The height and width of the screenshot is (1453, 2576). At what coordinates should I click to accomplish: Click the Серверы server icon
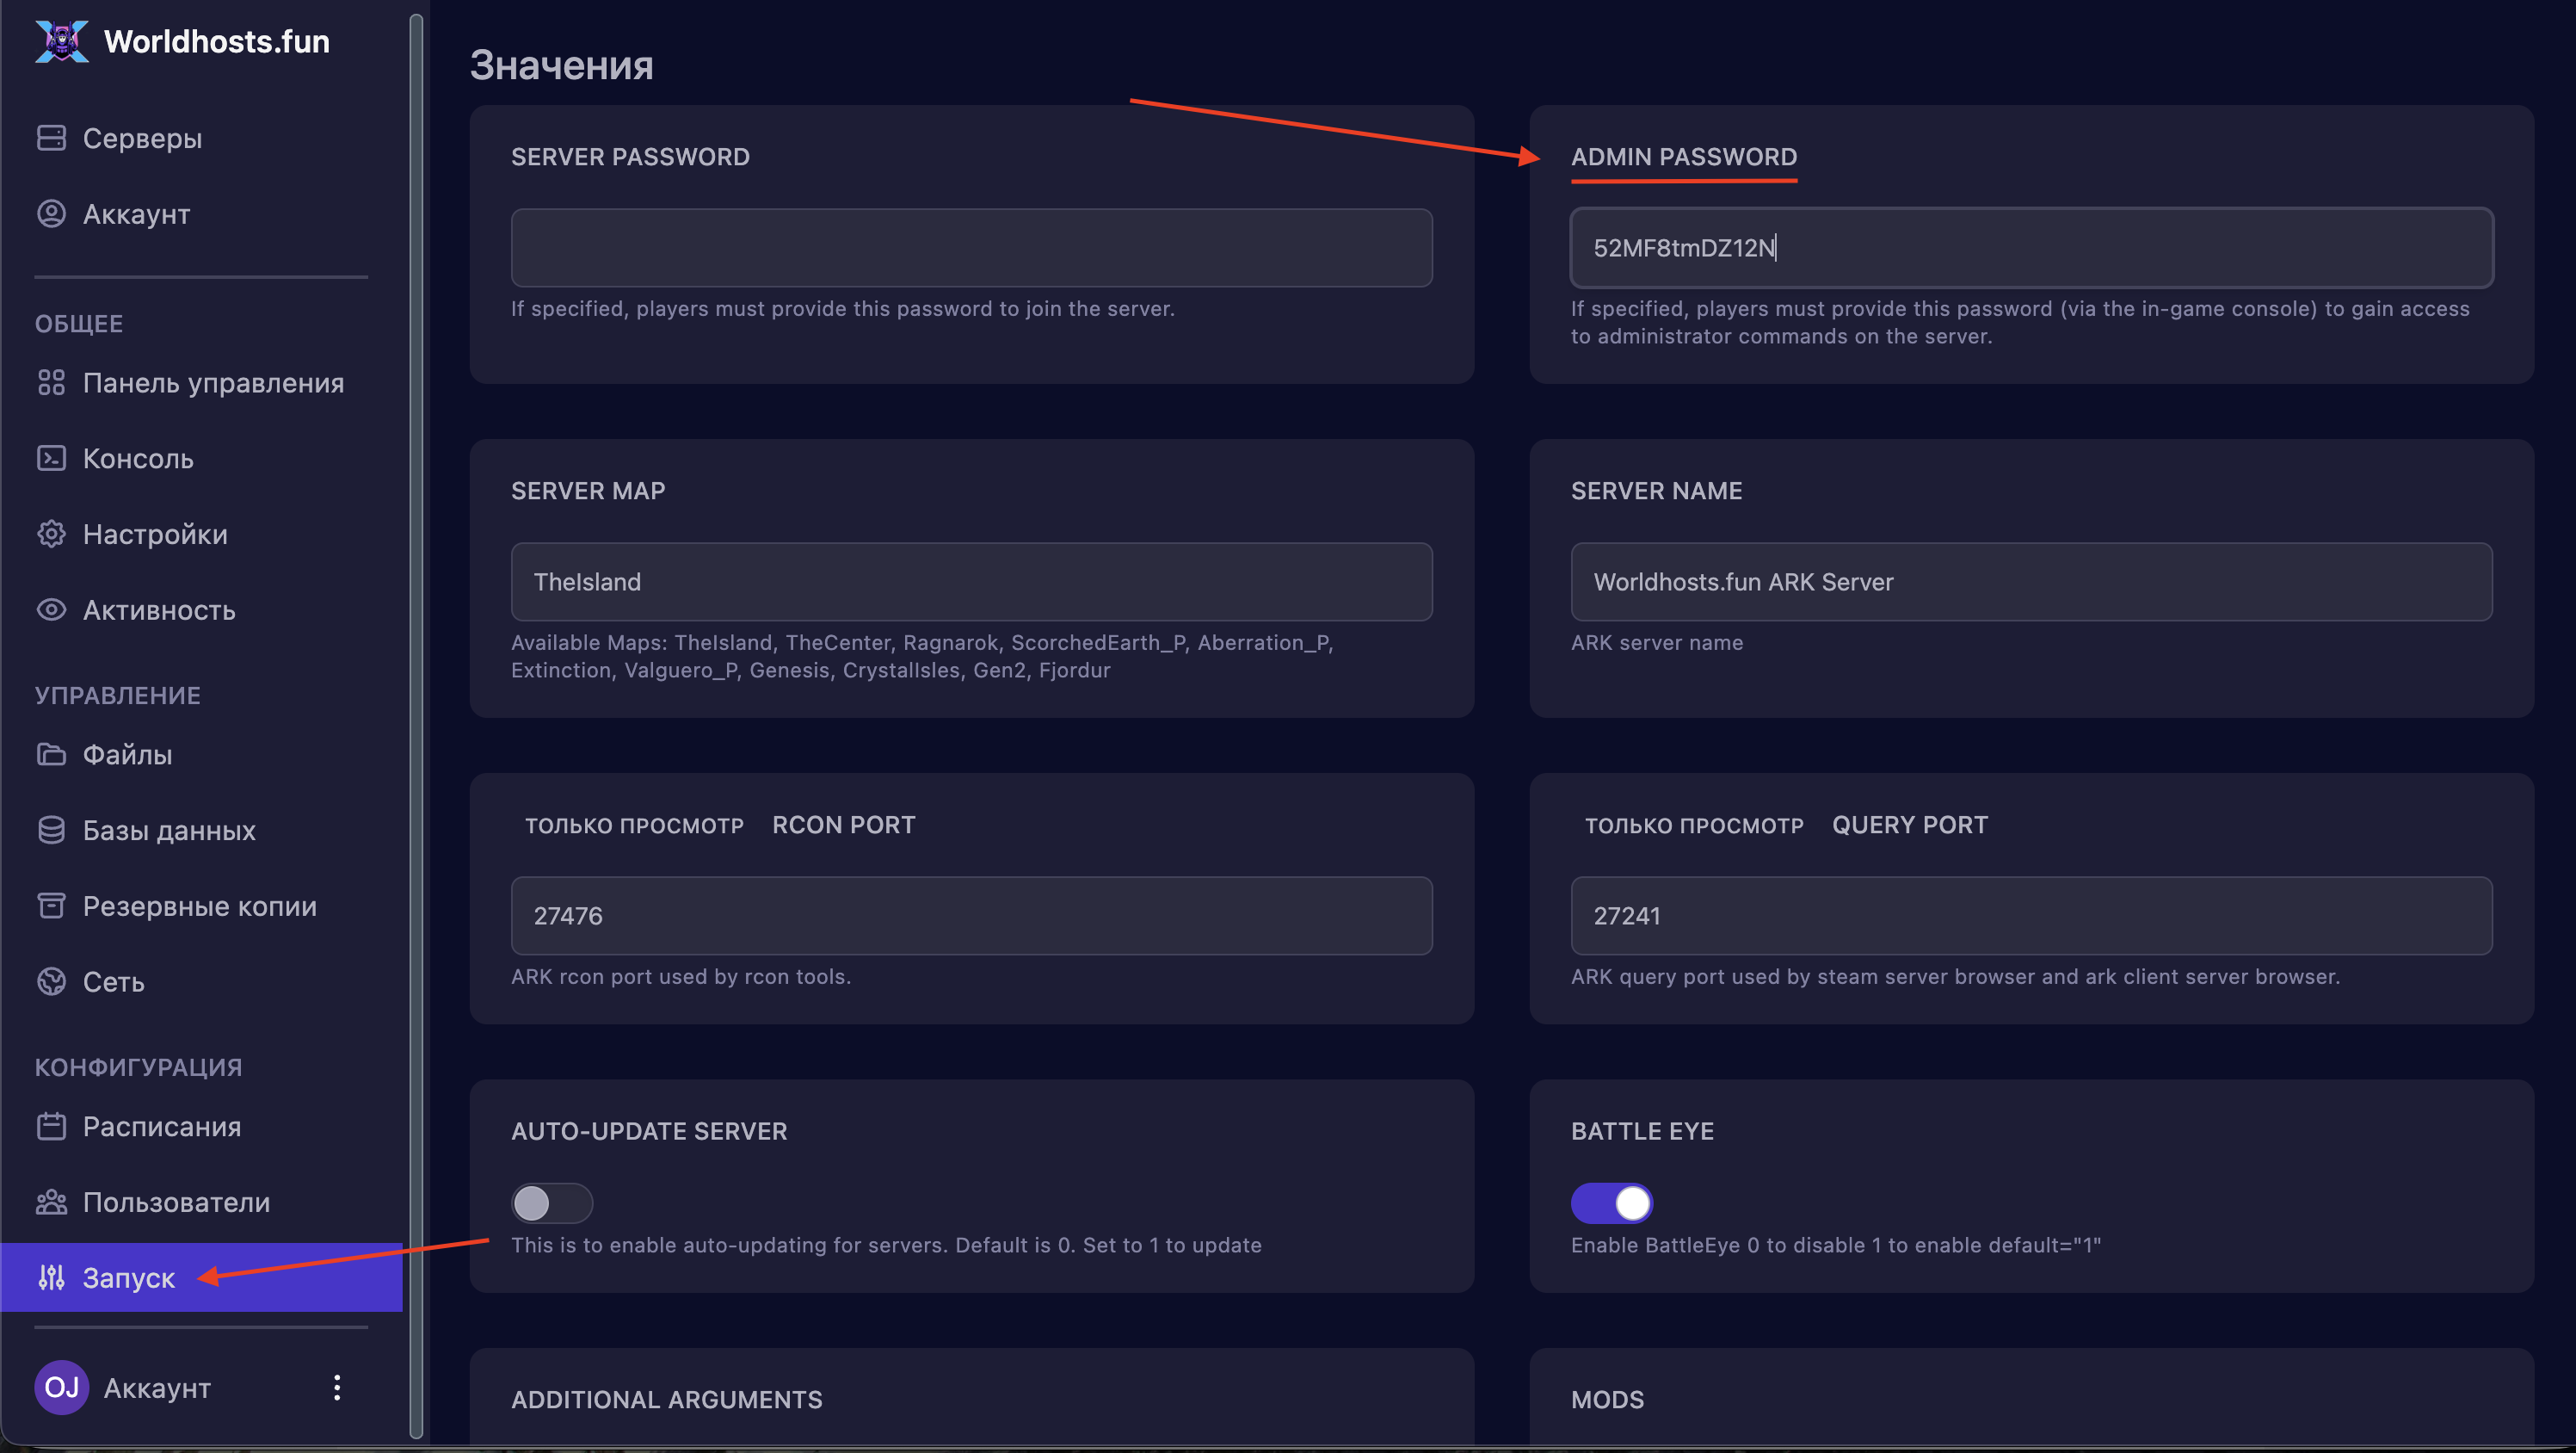(51, 138)
